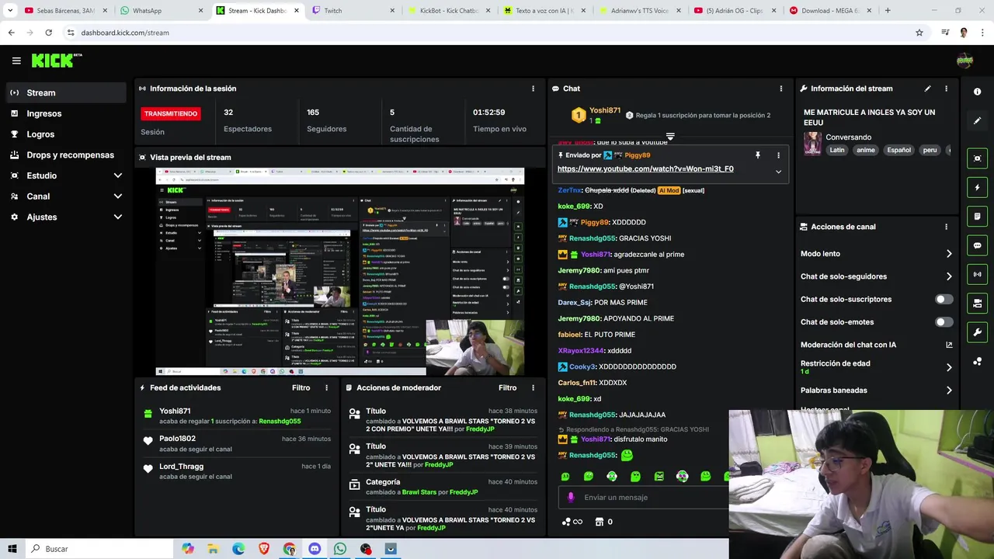This screenshot has height=559, width=994.
Task: Click the pencil icon in right rail
Action: (x=977, y=121)
